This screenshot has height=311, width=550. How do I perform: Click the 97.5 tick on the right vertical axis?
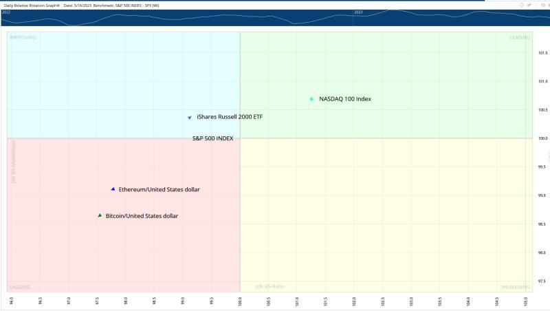pos(542,281)
